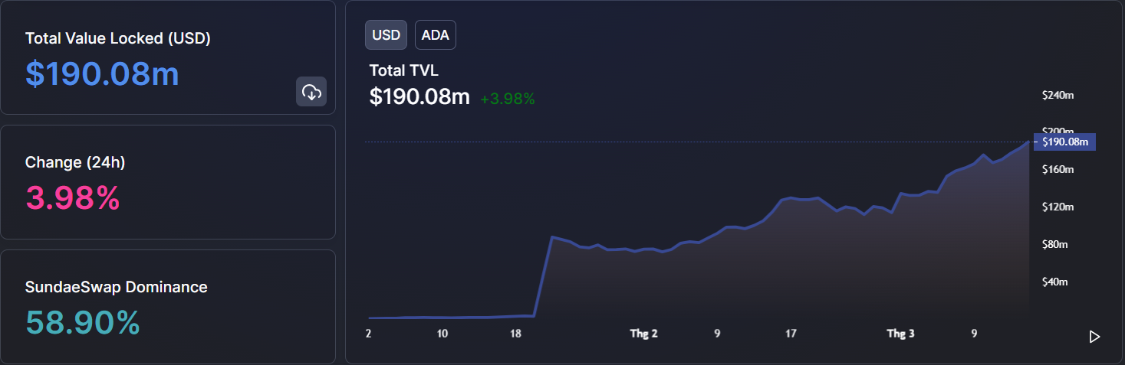
Task: Select the $190.08m price marker label
Action: tap(1064, 142)
